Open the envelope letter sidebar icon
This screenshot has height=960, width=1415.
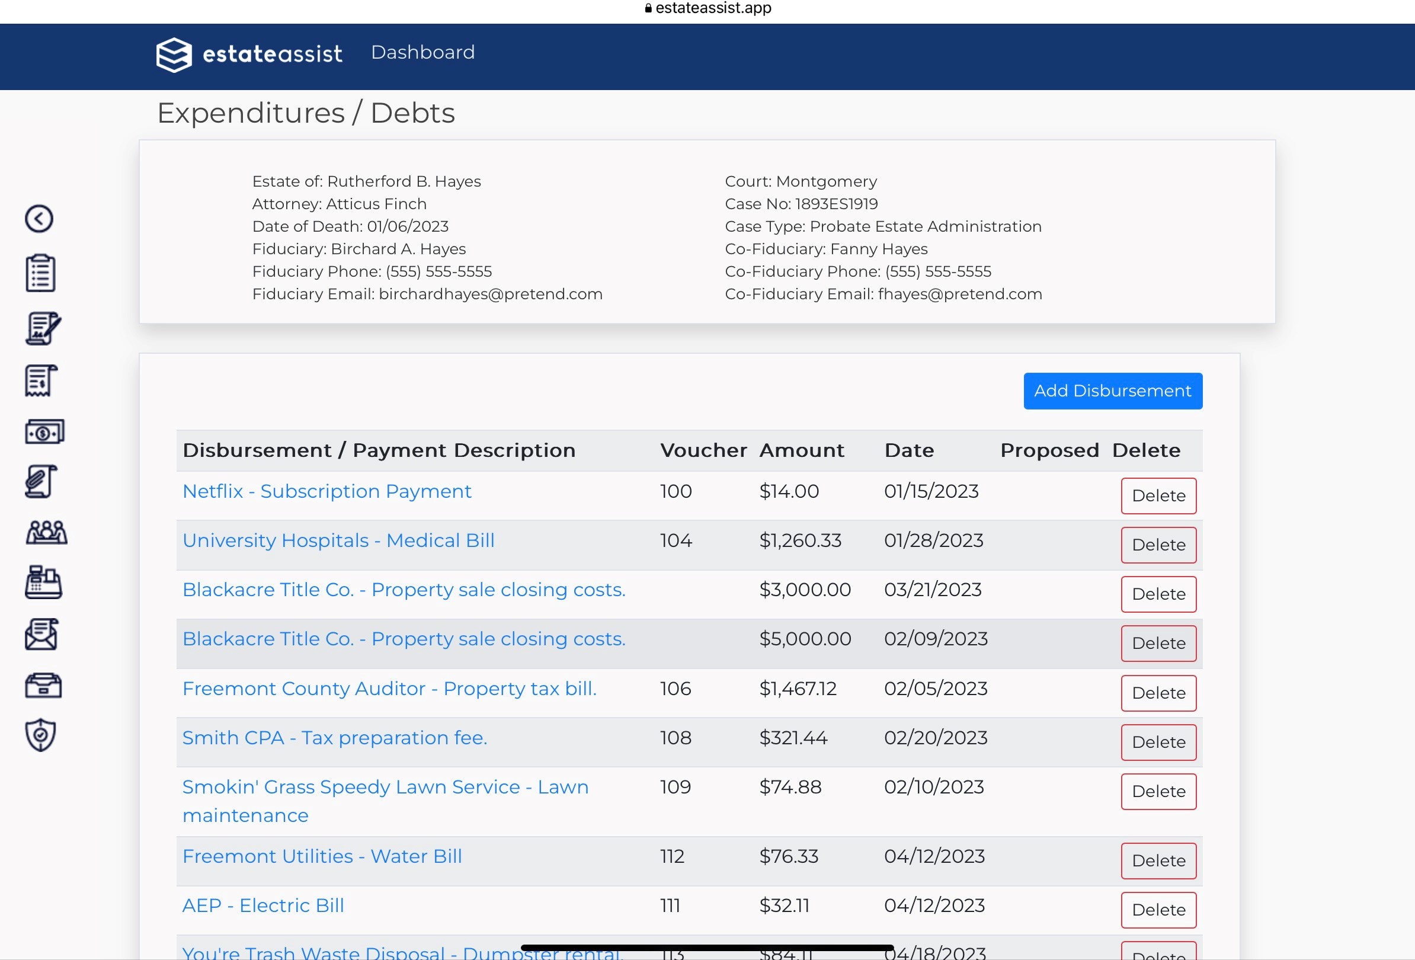tap(41, 634)
